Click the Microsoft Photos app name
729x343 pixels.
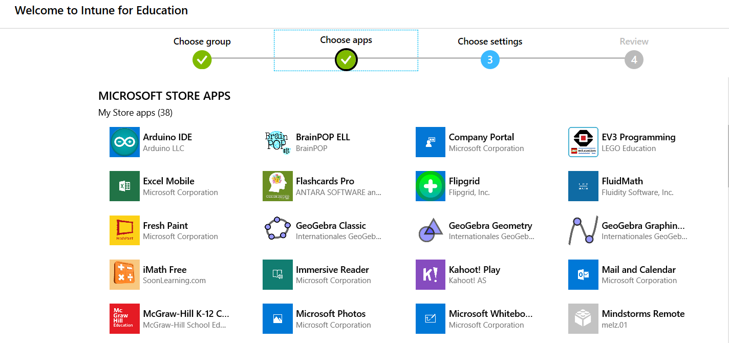coord(331,313)
